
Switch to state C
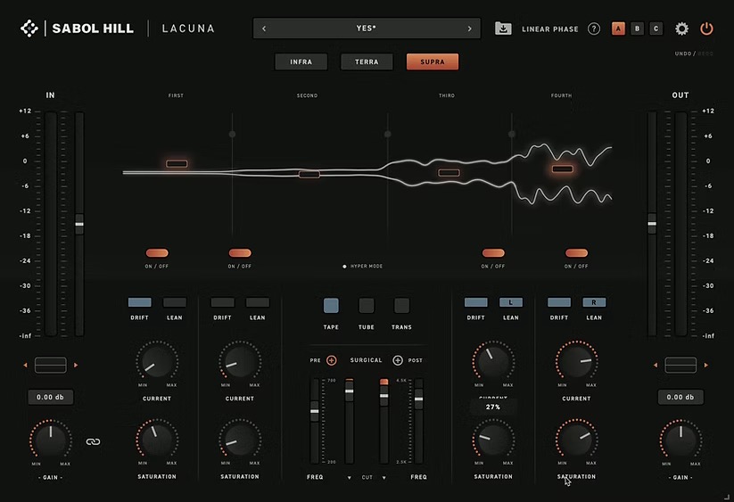[x=656, y=29]
